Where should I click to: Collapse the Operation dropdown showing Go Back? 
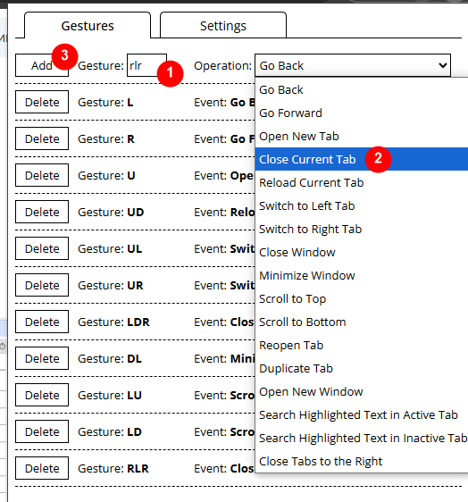coord(353,65)
